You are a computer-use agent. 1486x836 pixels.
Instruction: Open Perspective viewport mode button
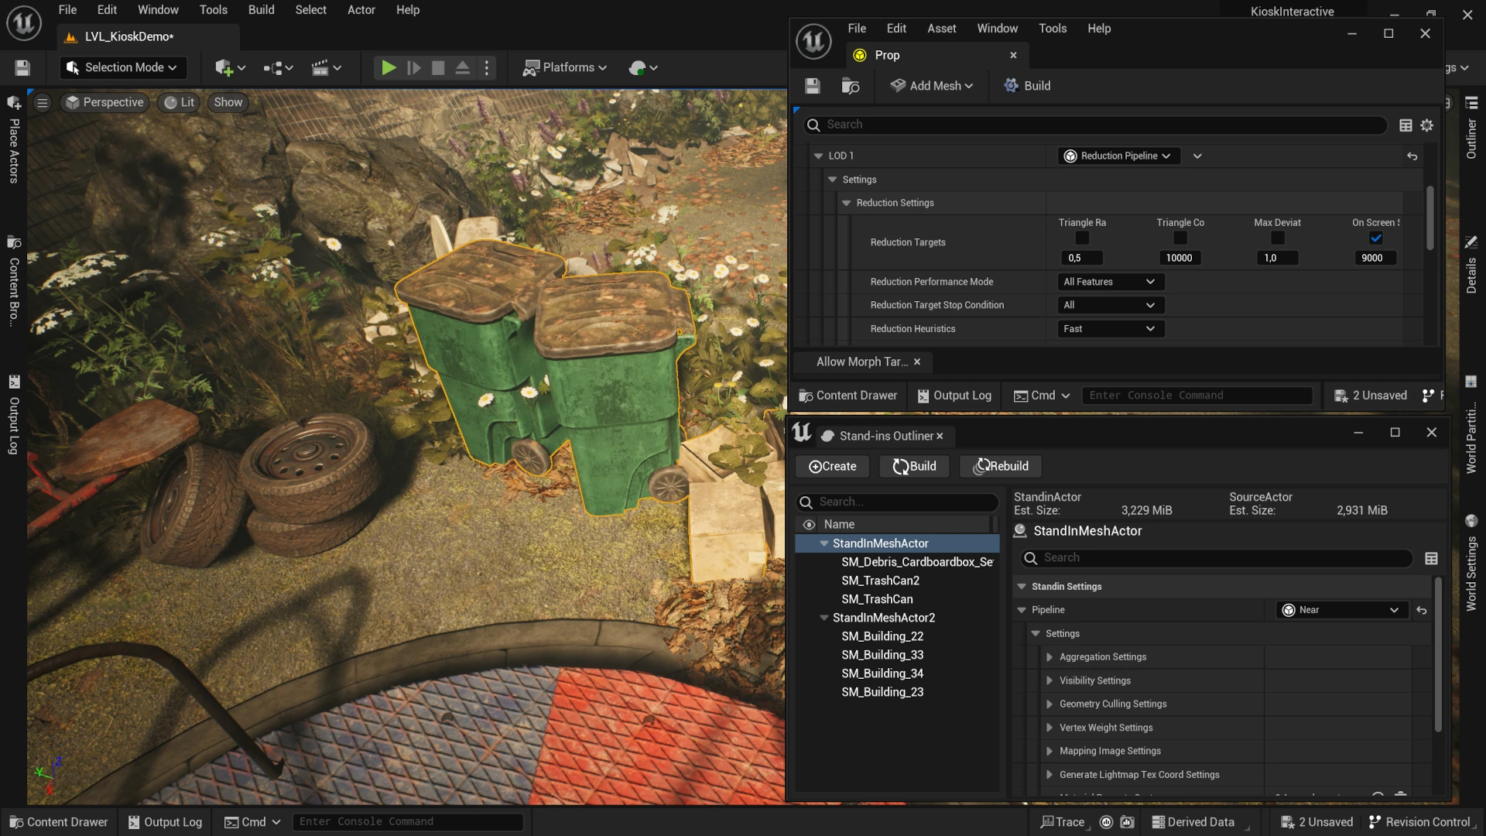pos(105,102)
